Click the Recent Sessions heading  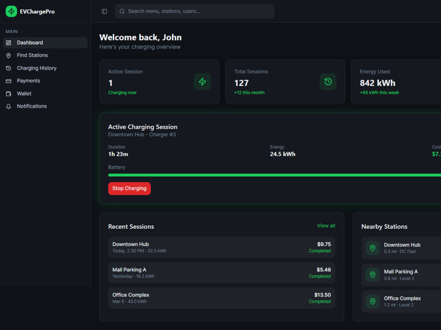(131, 227)
